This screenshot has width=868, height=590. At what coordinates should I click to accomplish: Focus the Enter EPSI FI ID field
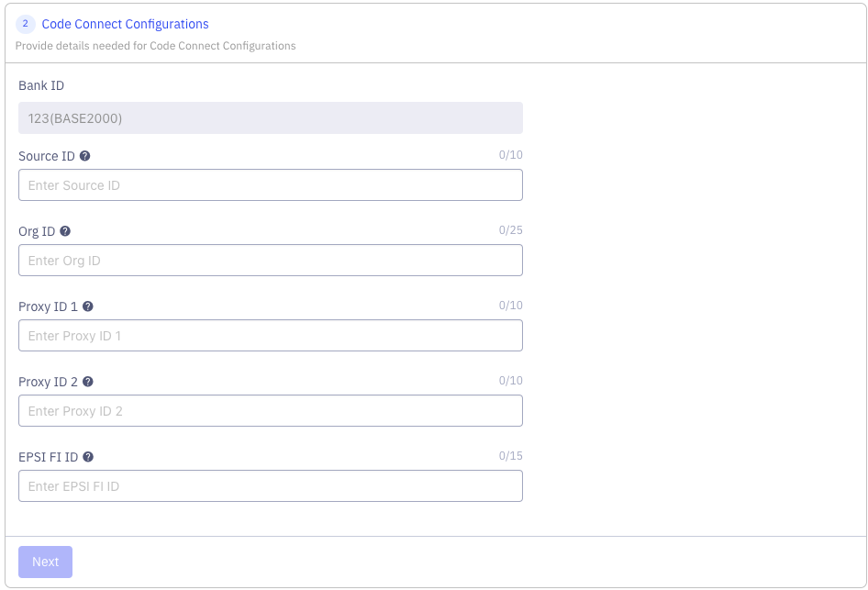271,486
